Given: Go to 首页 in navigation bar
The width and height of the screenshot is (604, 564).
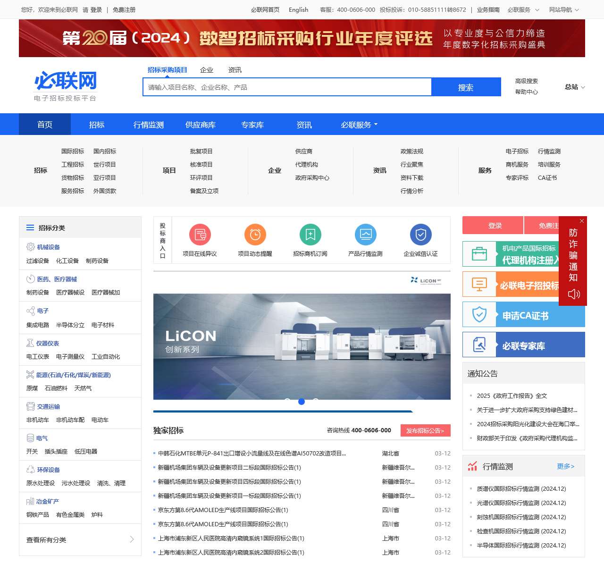Looking at the screenshot, I should (45, 125).
